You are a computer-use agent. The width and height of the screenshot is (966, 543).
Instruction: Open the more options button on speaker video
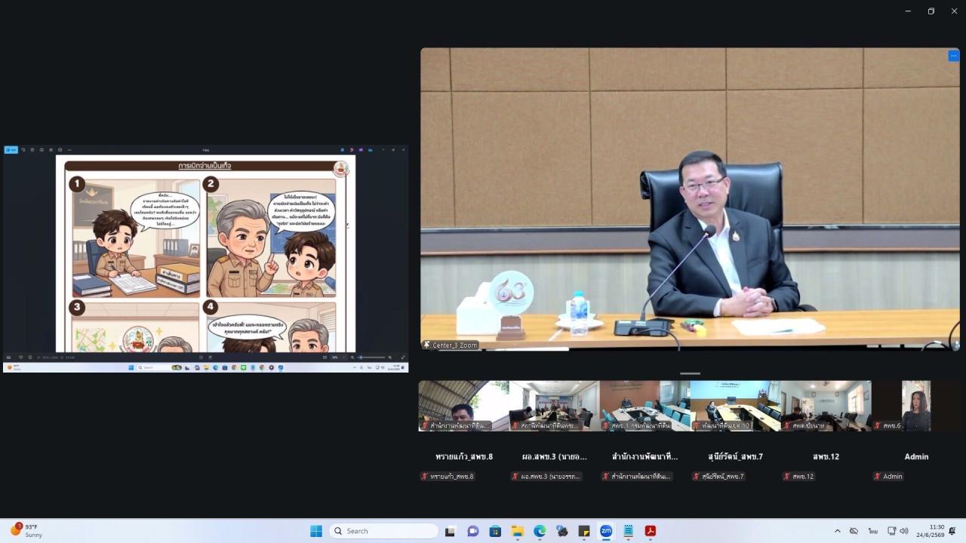(953, 56)
